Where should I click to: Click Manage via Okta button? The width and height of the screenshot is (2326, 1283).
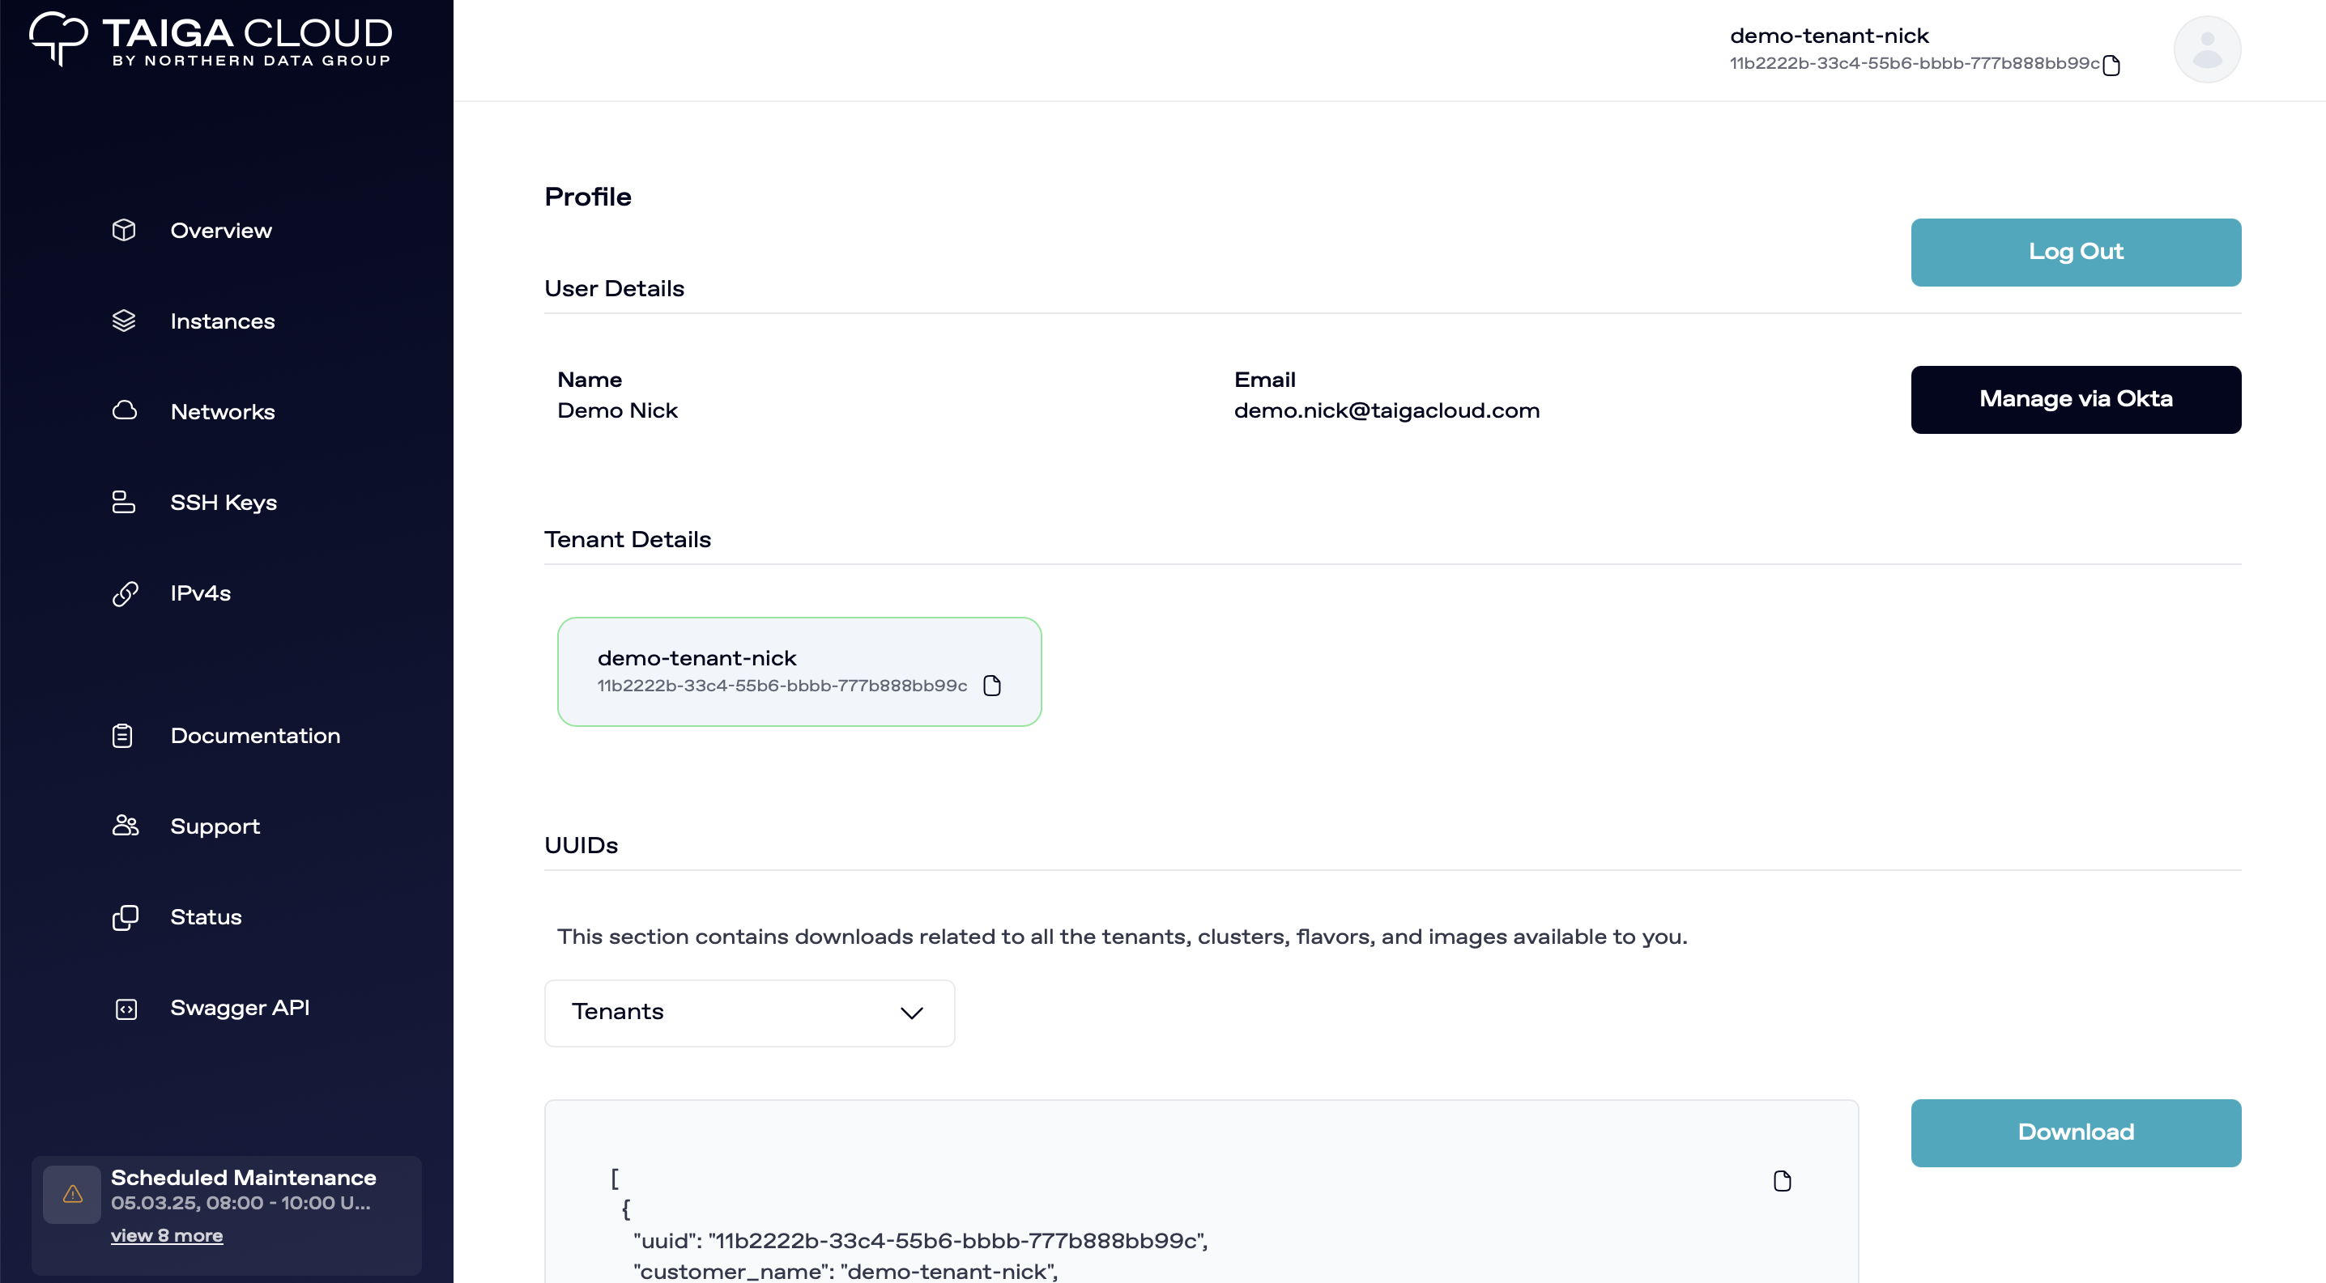pos(2075,400)
